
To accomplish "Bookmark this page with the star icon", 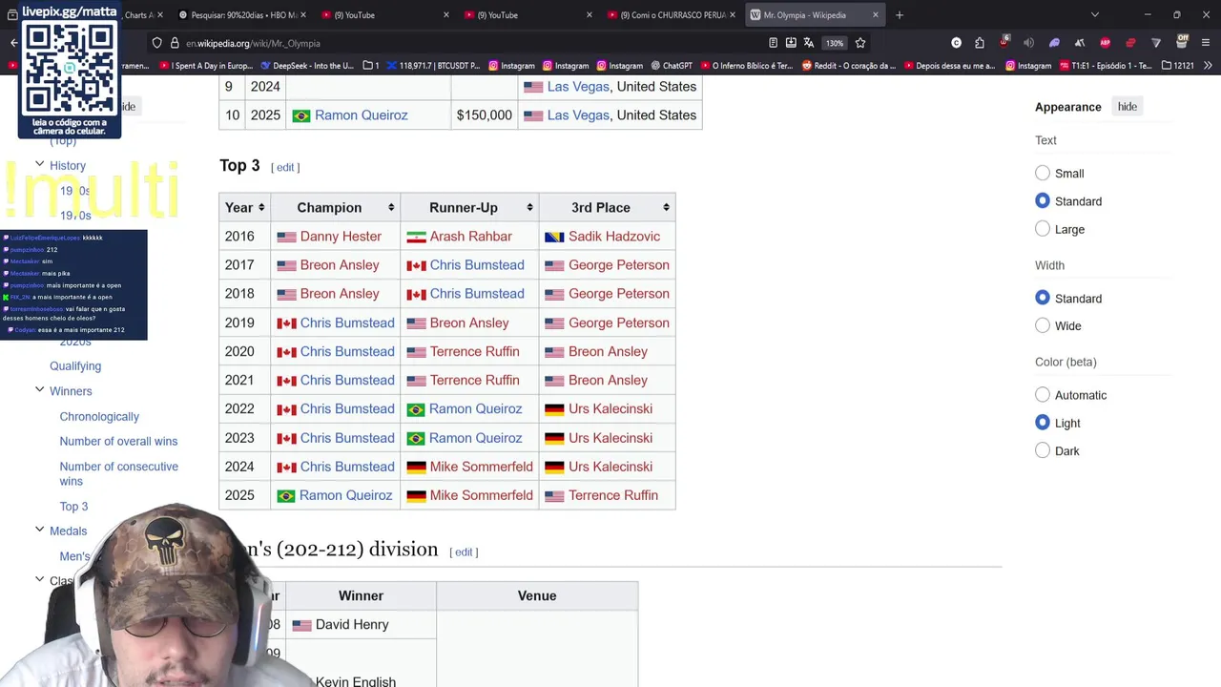I will coord(860,43).
